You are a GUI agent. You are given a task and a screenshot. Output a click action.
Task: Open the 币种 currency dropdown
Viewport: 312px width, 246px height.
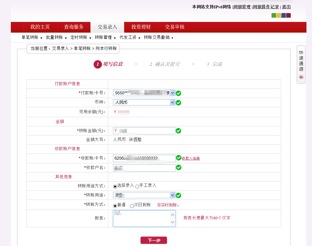pyautogui.click(x=172, y=102)
